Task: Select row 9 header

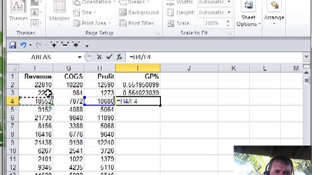Action: [13, 142]
